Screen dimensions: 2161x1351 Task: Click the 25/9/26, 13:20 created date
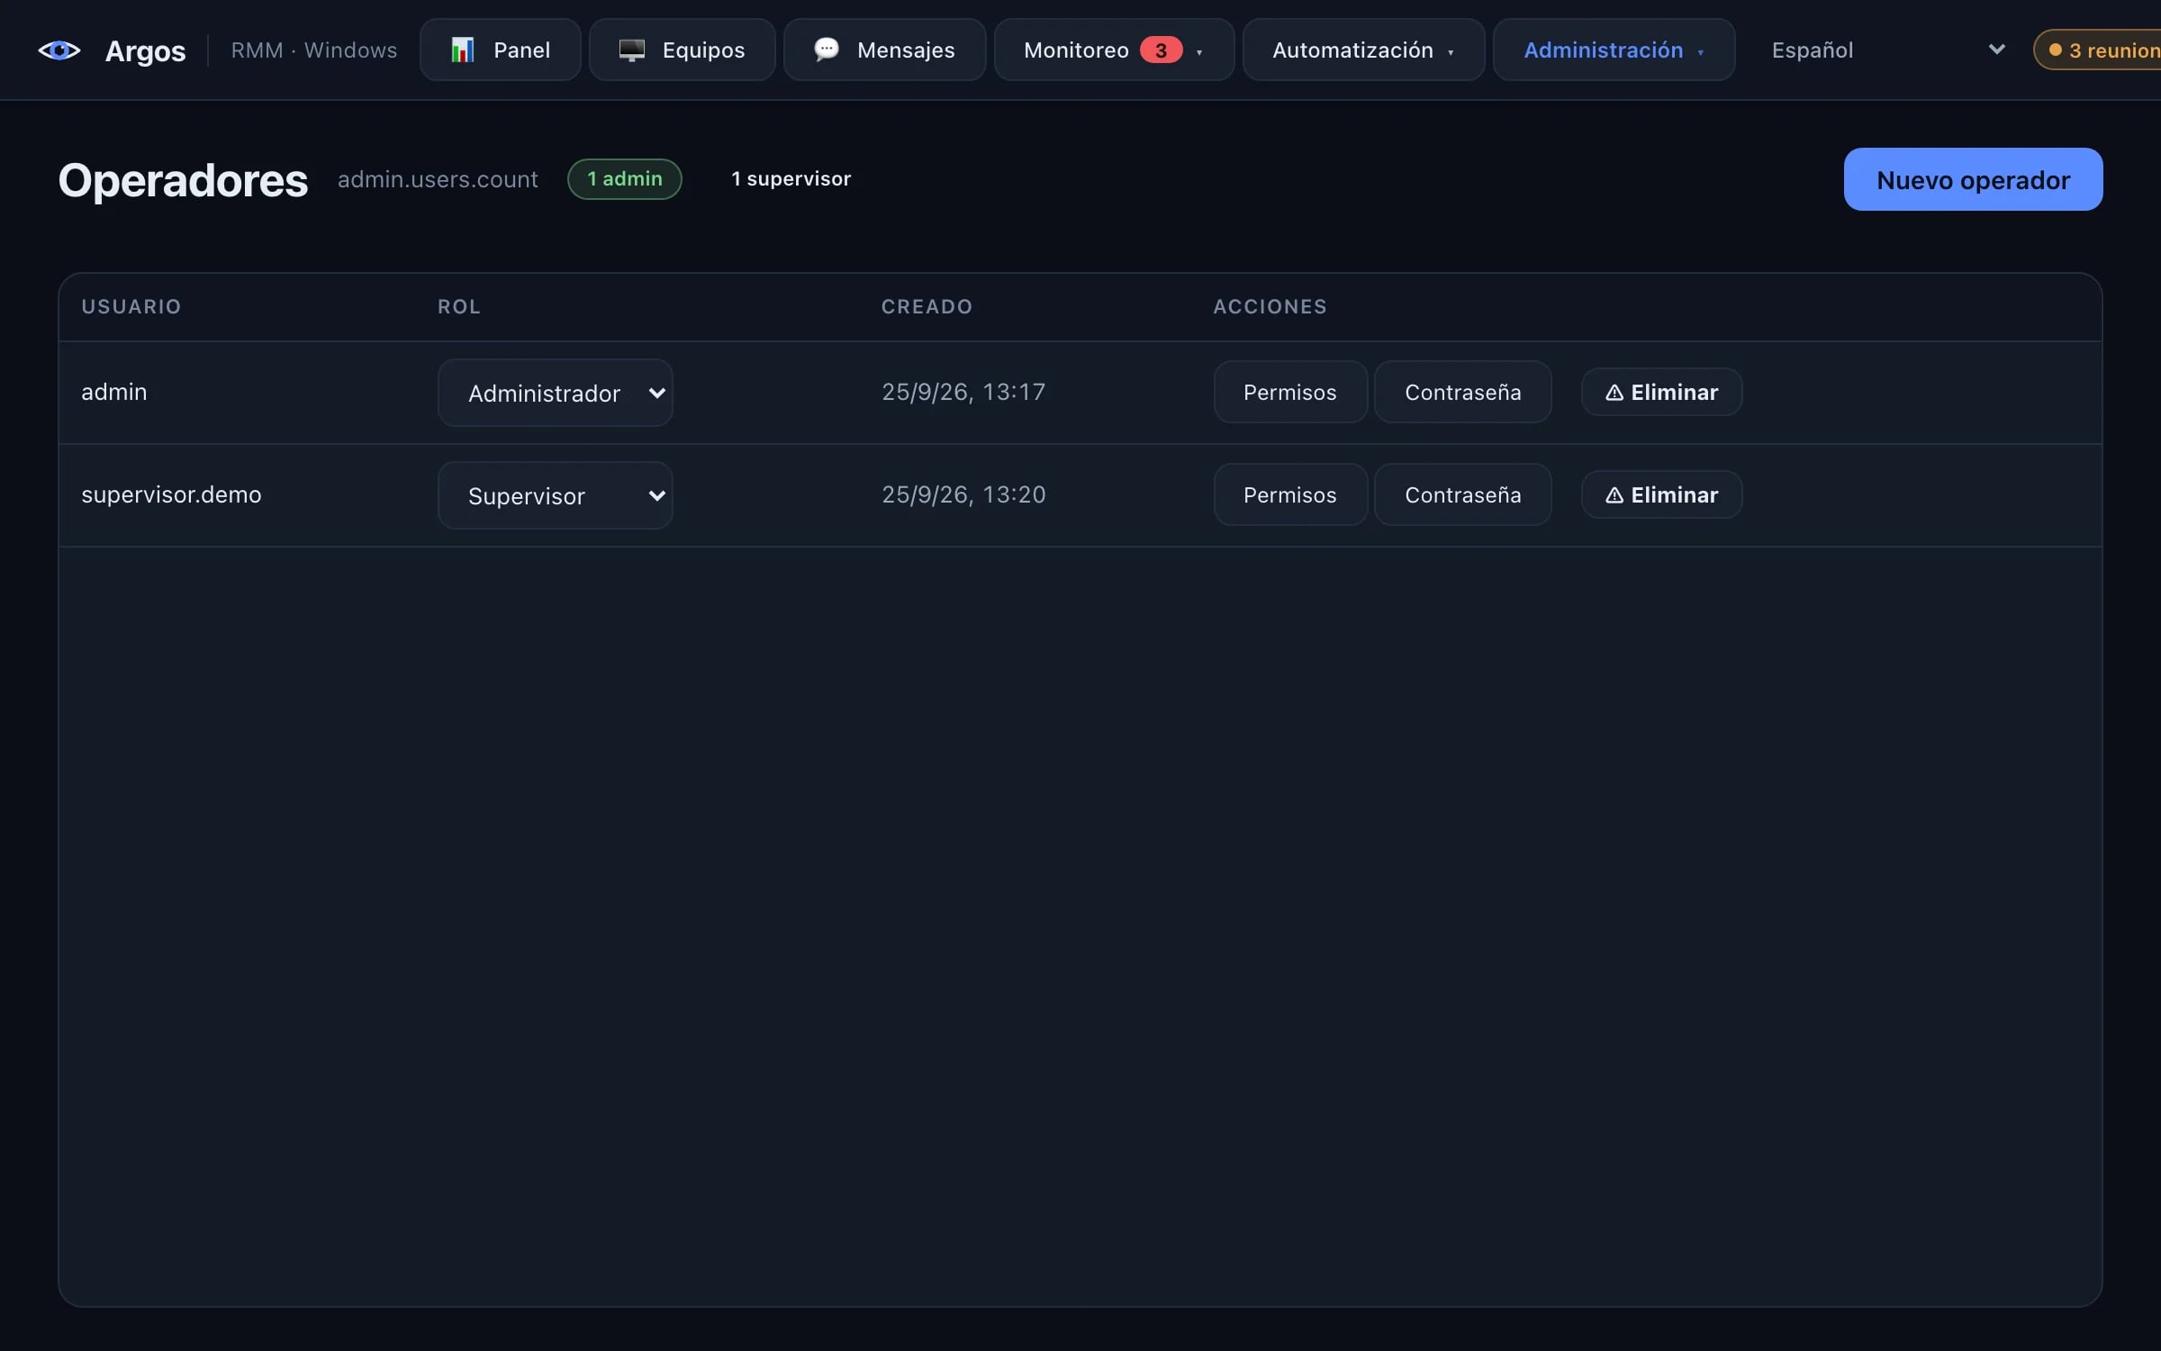pyautogui.click(x=963, y=494)
